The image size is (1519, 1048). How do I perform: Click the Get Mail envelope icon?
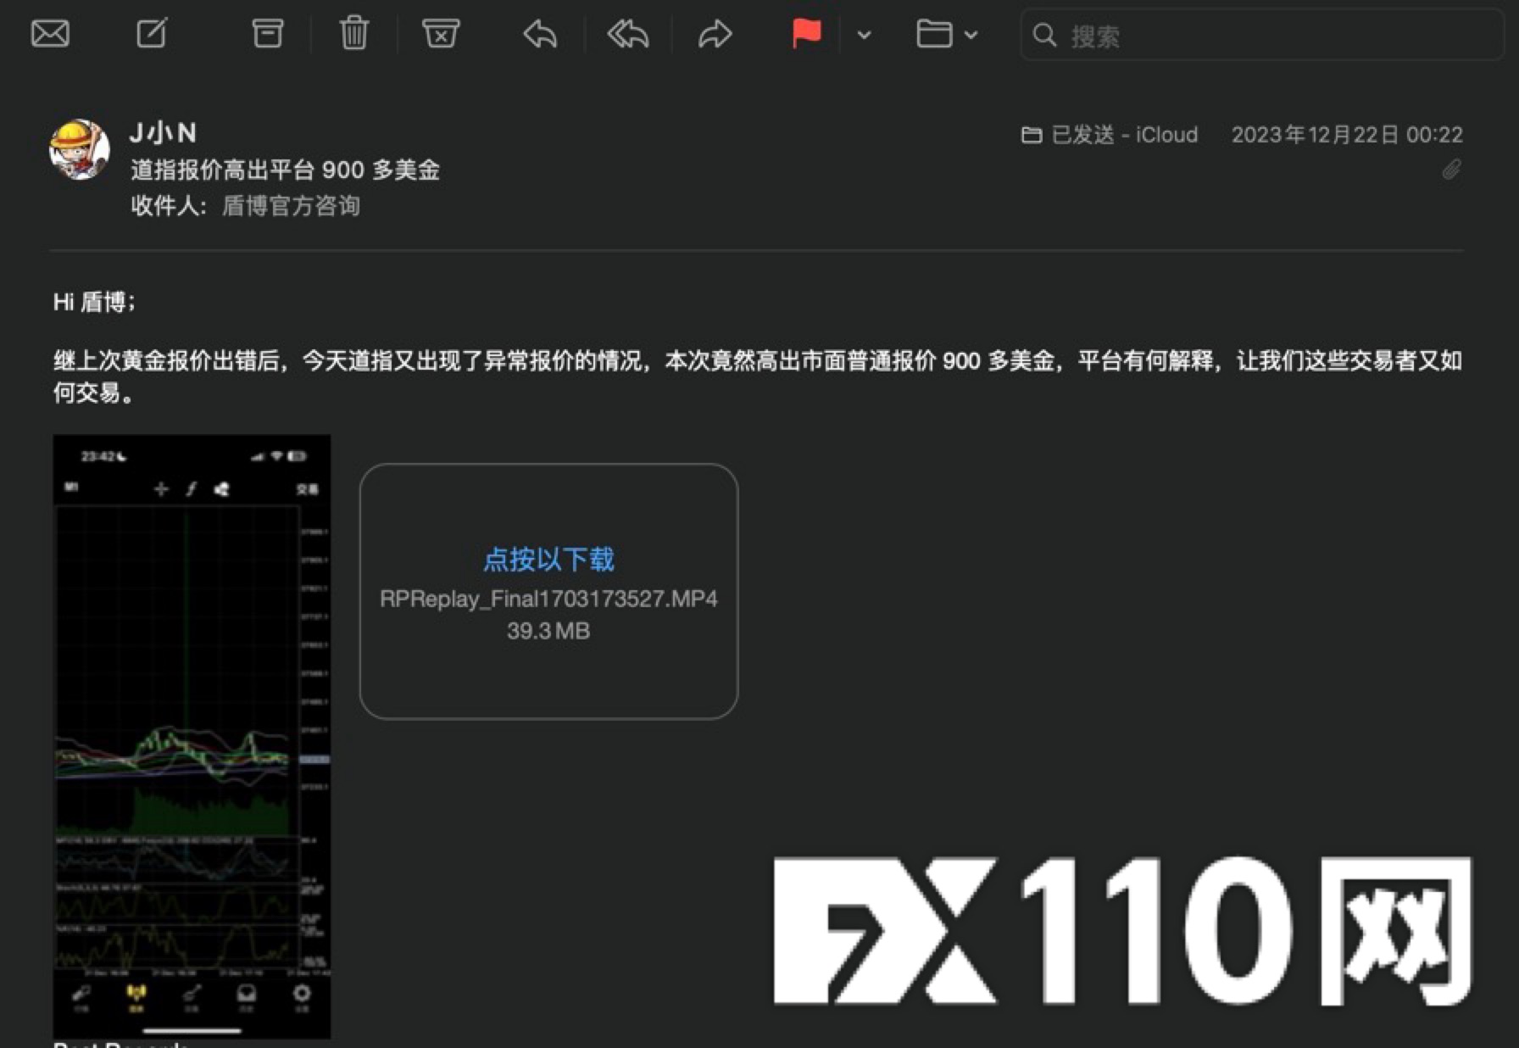50,34
